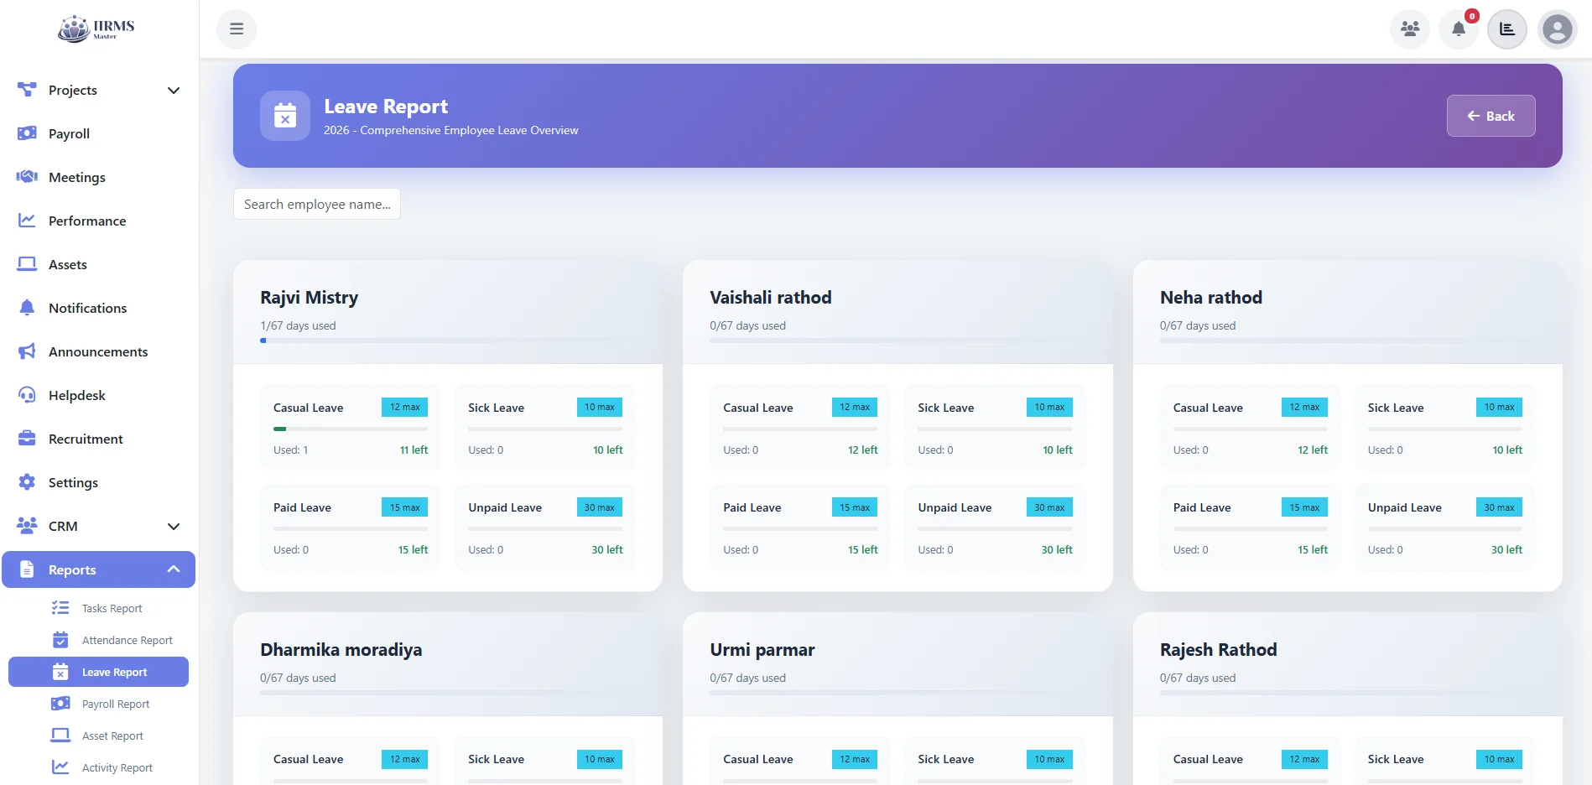The height and width of the screenshot is (785, 1592).
Task: Click the Assets laptop icon
Action: [x=27, y=263]
